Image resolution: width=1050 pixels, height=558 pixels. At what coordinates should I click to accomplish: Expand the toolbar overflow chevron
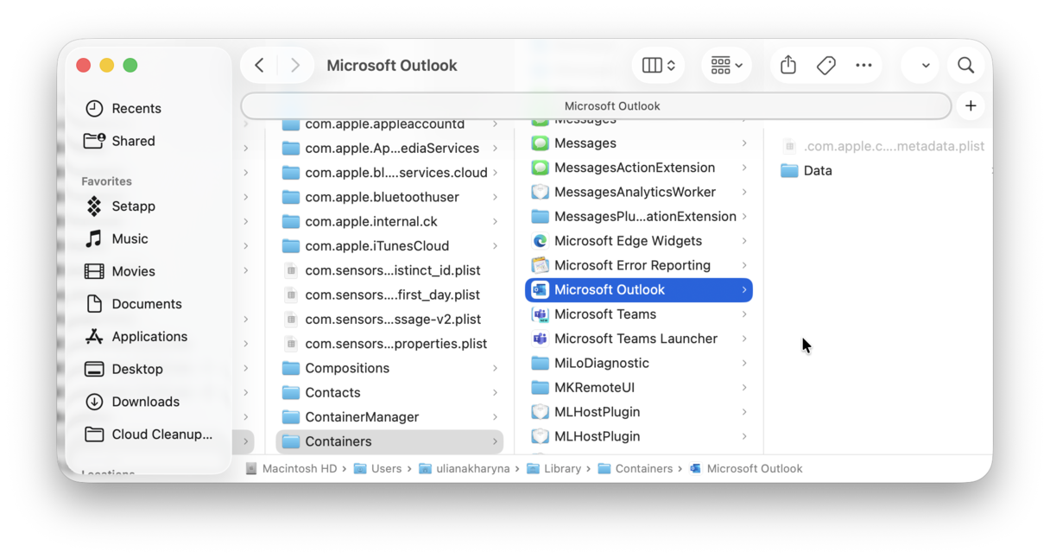(926, 66)
